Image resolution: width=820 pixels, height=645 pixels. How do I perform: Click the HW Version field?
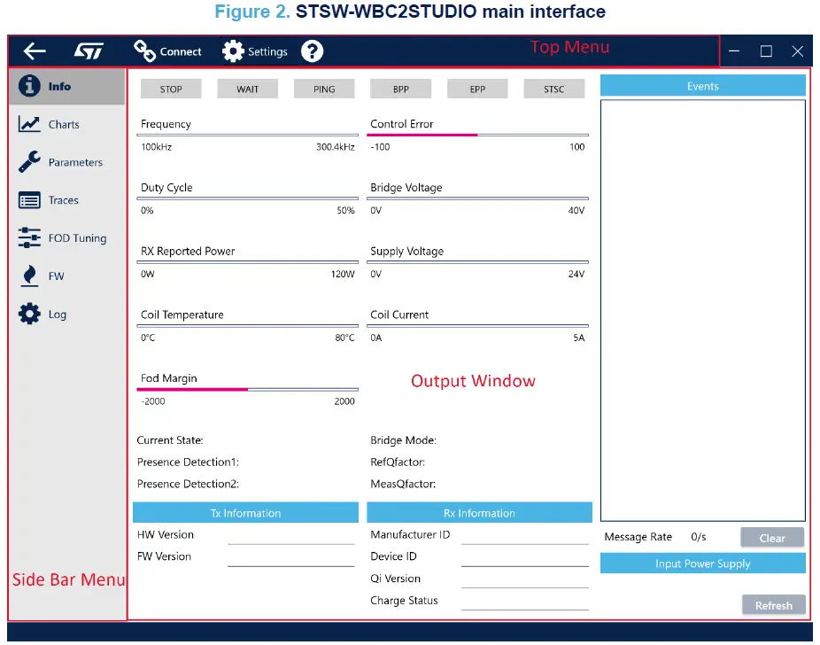point(290,535)
